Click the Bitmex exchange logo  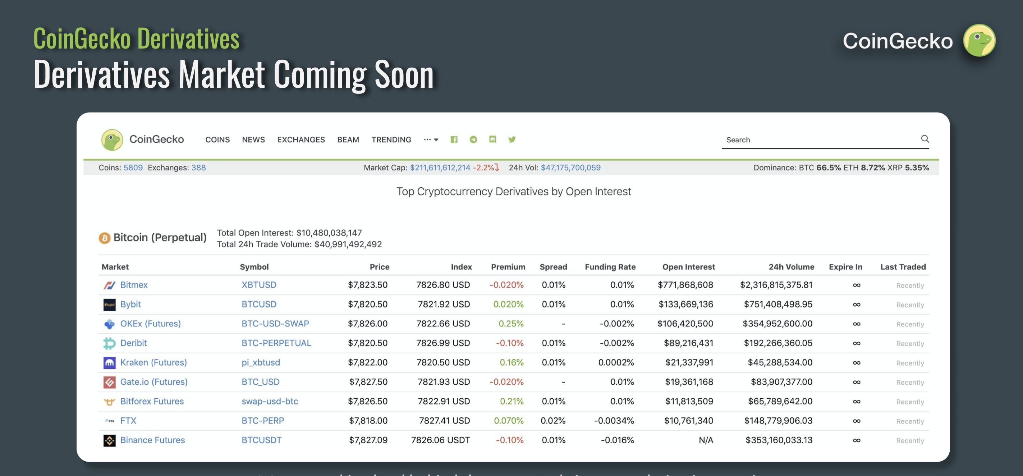pos(110,285)
